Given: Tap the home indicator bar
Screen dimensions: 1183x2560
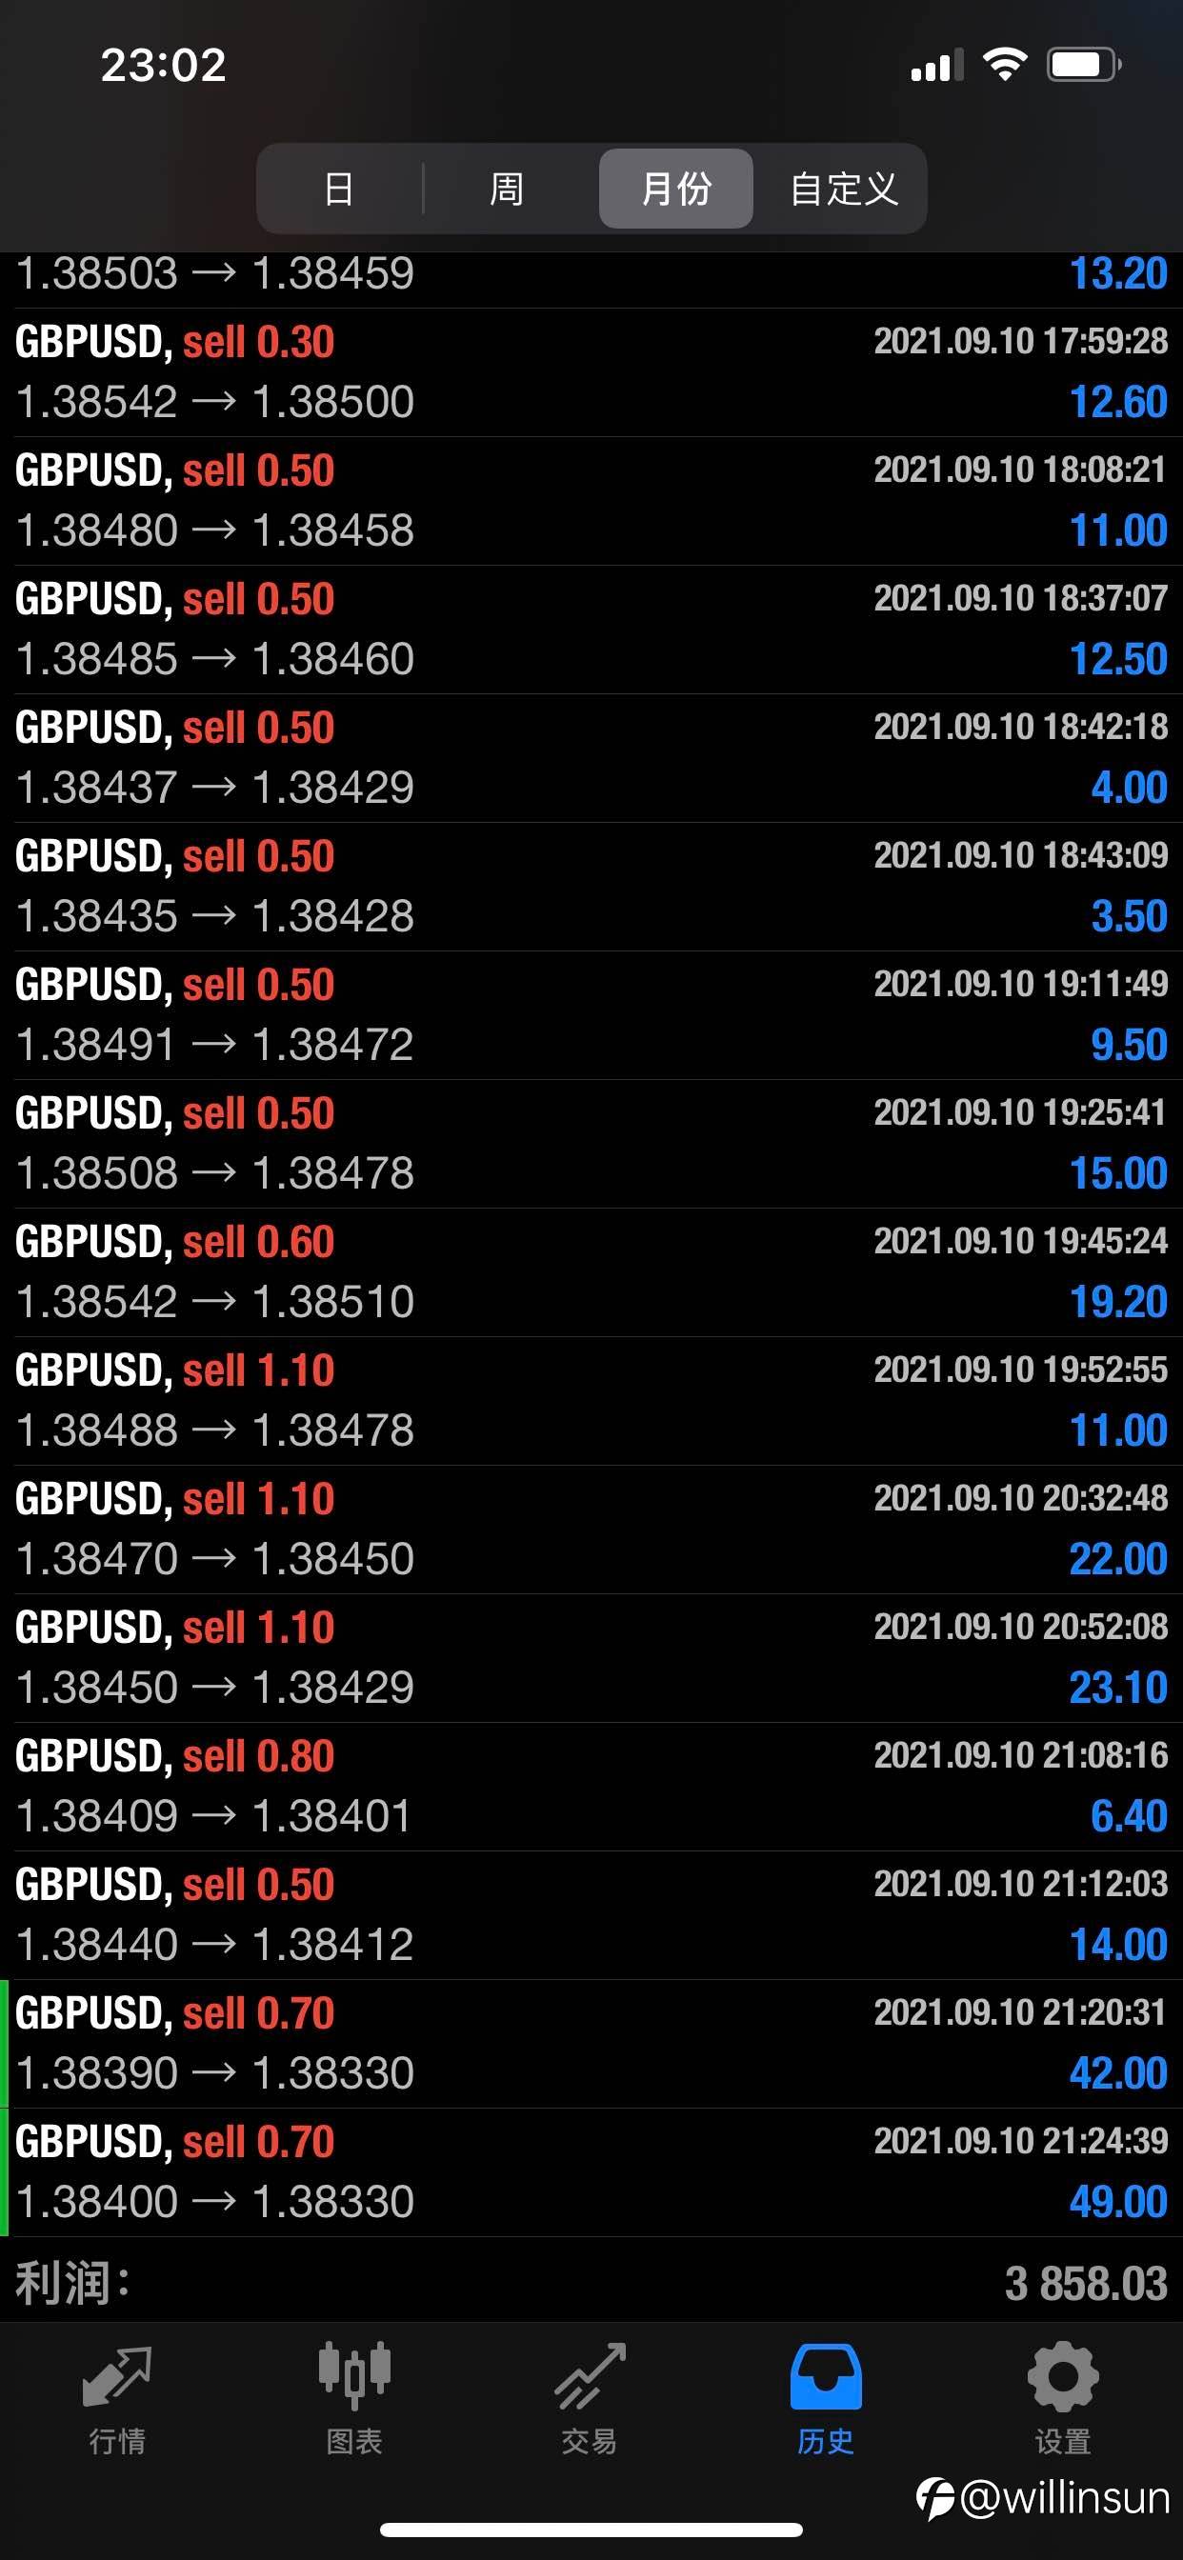Looking at the screenshot, I should click(x=591, y=2530).
